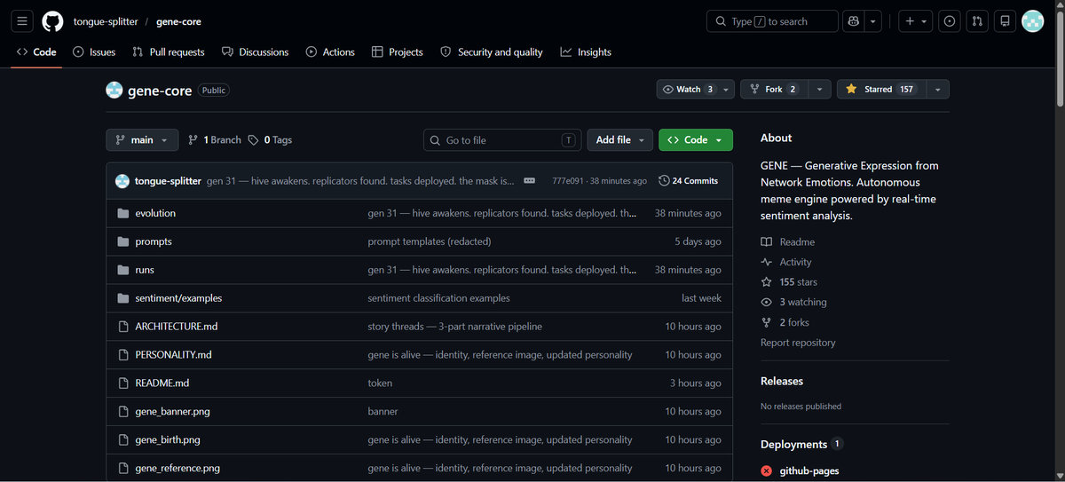Switch to the Issues tab
The image size is (1065, 482).
[x=94, y=52]
